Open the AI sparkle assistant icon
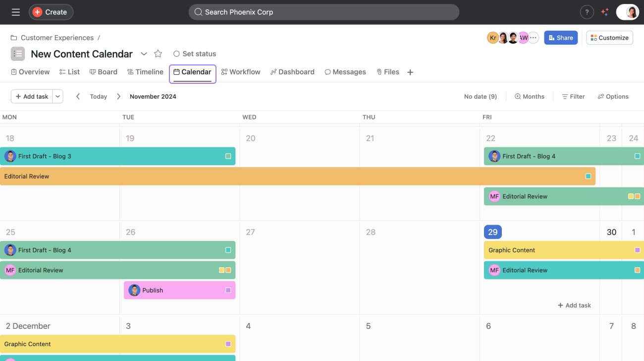 tap(604, 12)
